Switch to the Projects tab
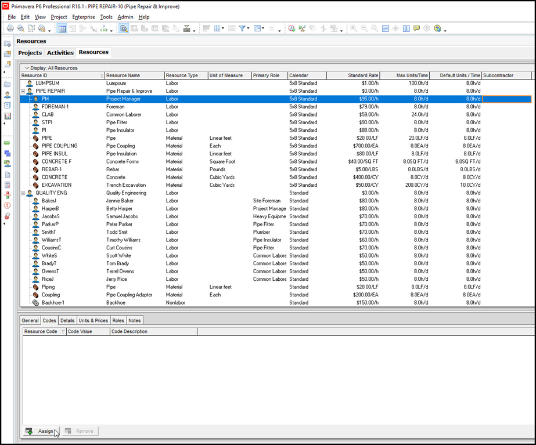The image size is (536, 445). 30,53
